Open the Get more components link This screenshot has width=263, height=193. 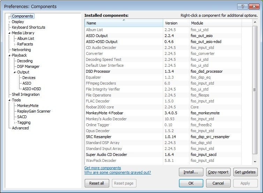pos(103,168)
